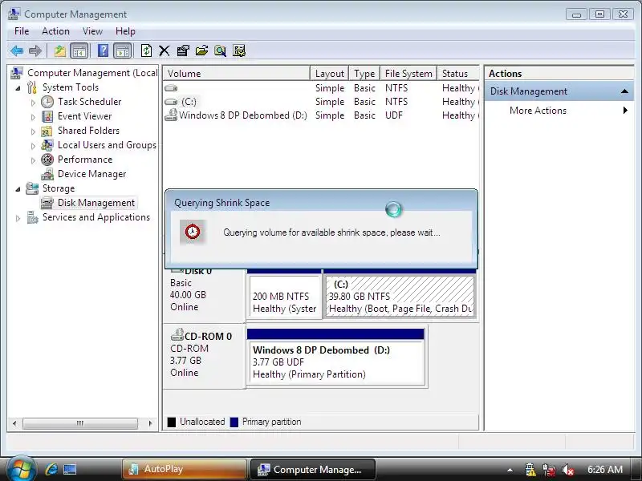The height and width of the screenshot is (481, 642).
Task: Open the View menu
Action: coord(92,31)
